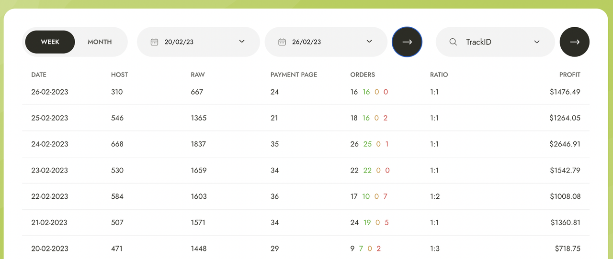
Task: Expand the end date 26/02/23 dropdown chevron
Action: 369,42
